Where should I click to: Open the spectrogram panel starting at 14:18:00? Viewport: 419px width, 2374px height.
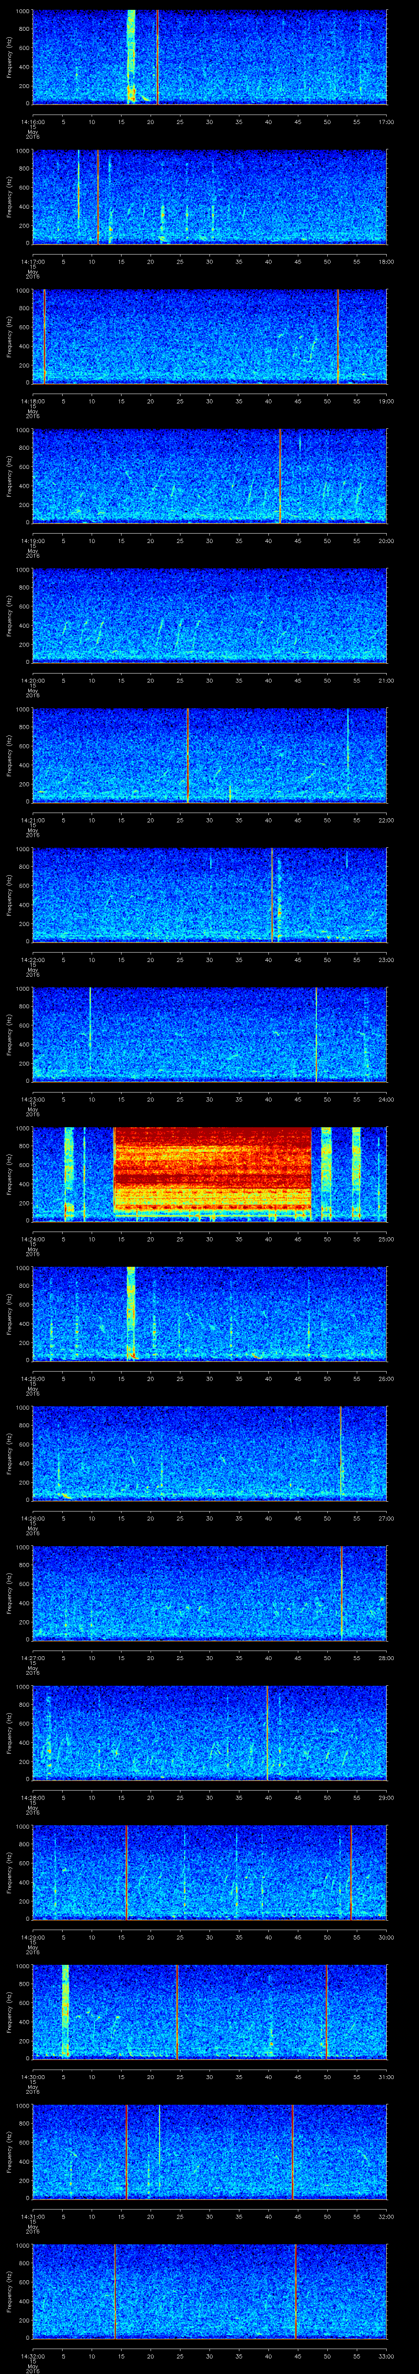pyautogui.click(x=209, y=336)
